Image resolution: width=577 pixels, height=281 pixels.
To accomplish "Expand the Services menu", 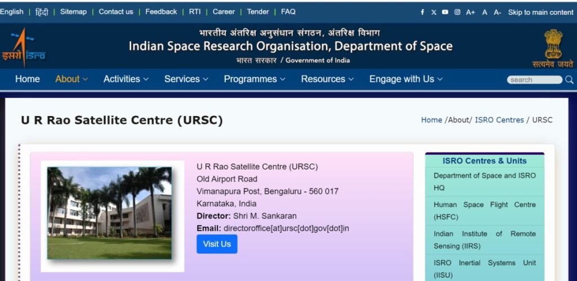I will click(x=186, y=79).
